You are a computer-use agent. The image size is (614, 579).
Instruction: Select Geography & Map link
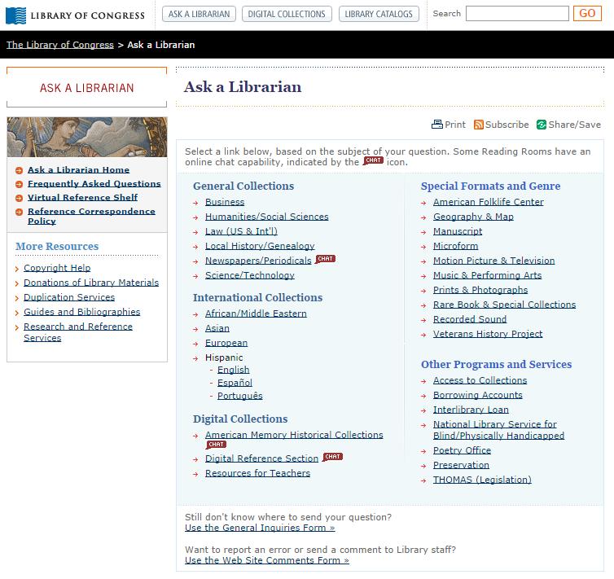pos(473,217)
